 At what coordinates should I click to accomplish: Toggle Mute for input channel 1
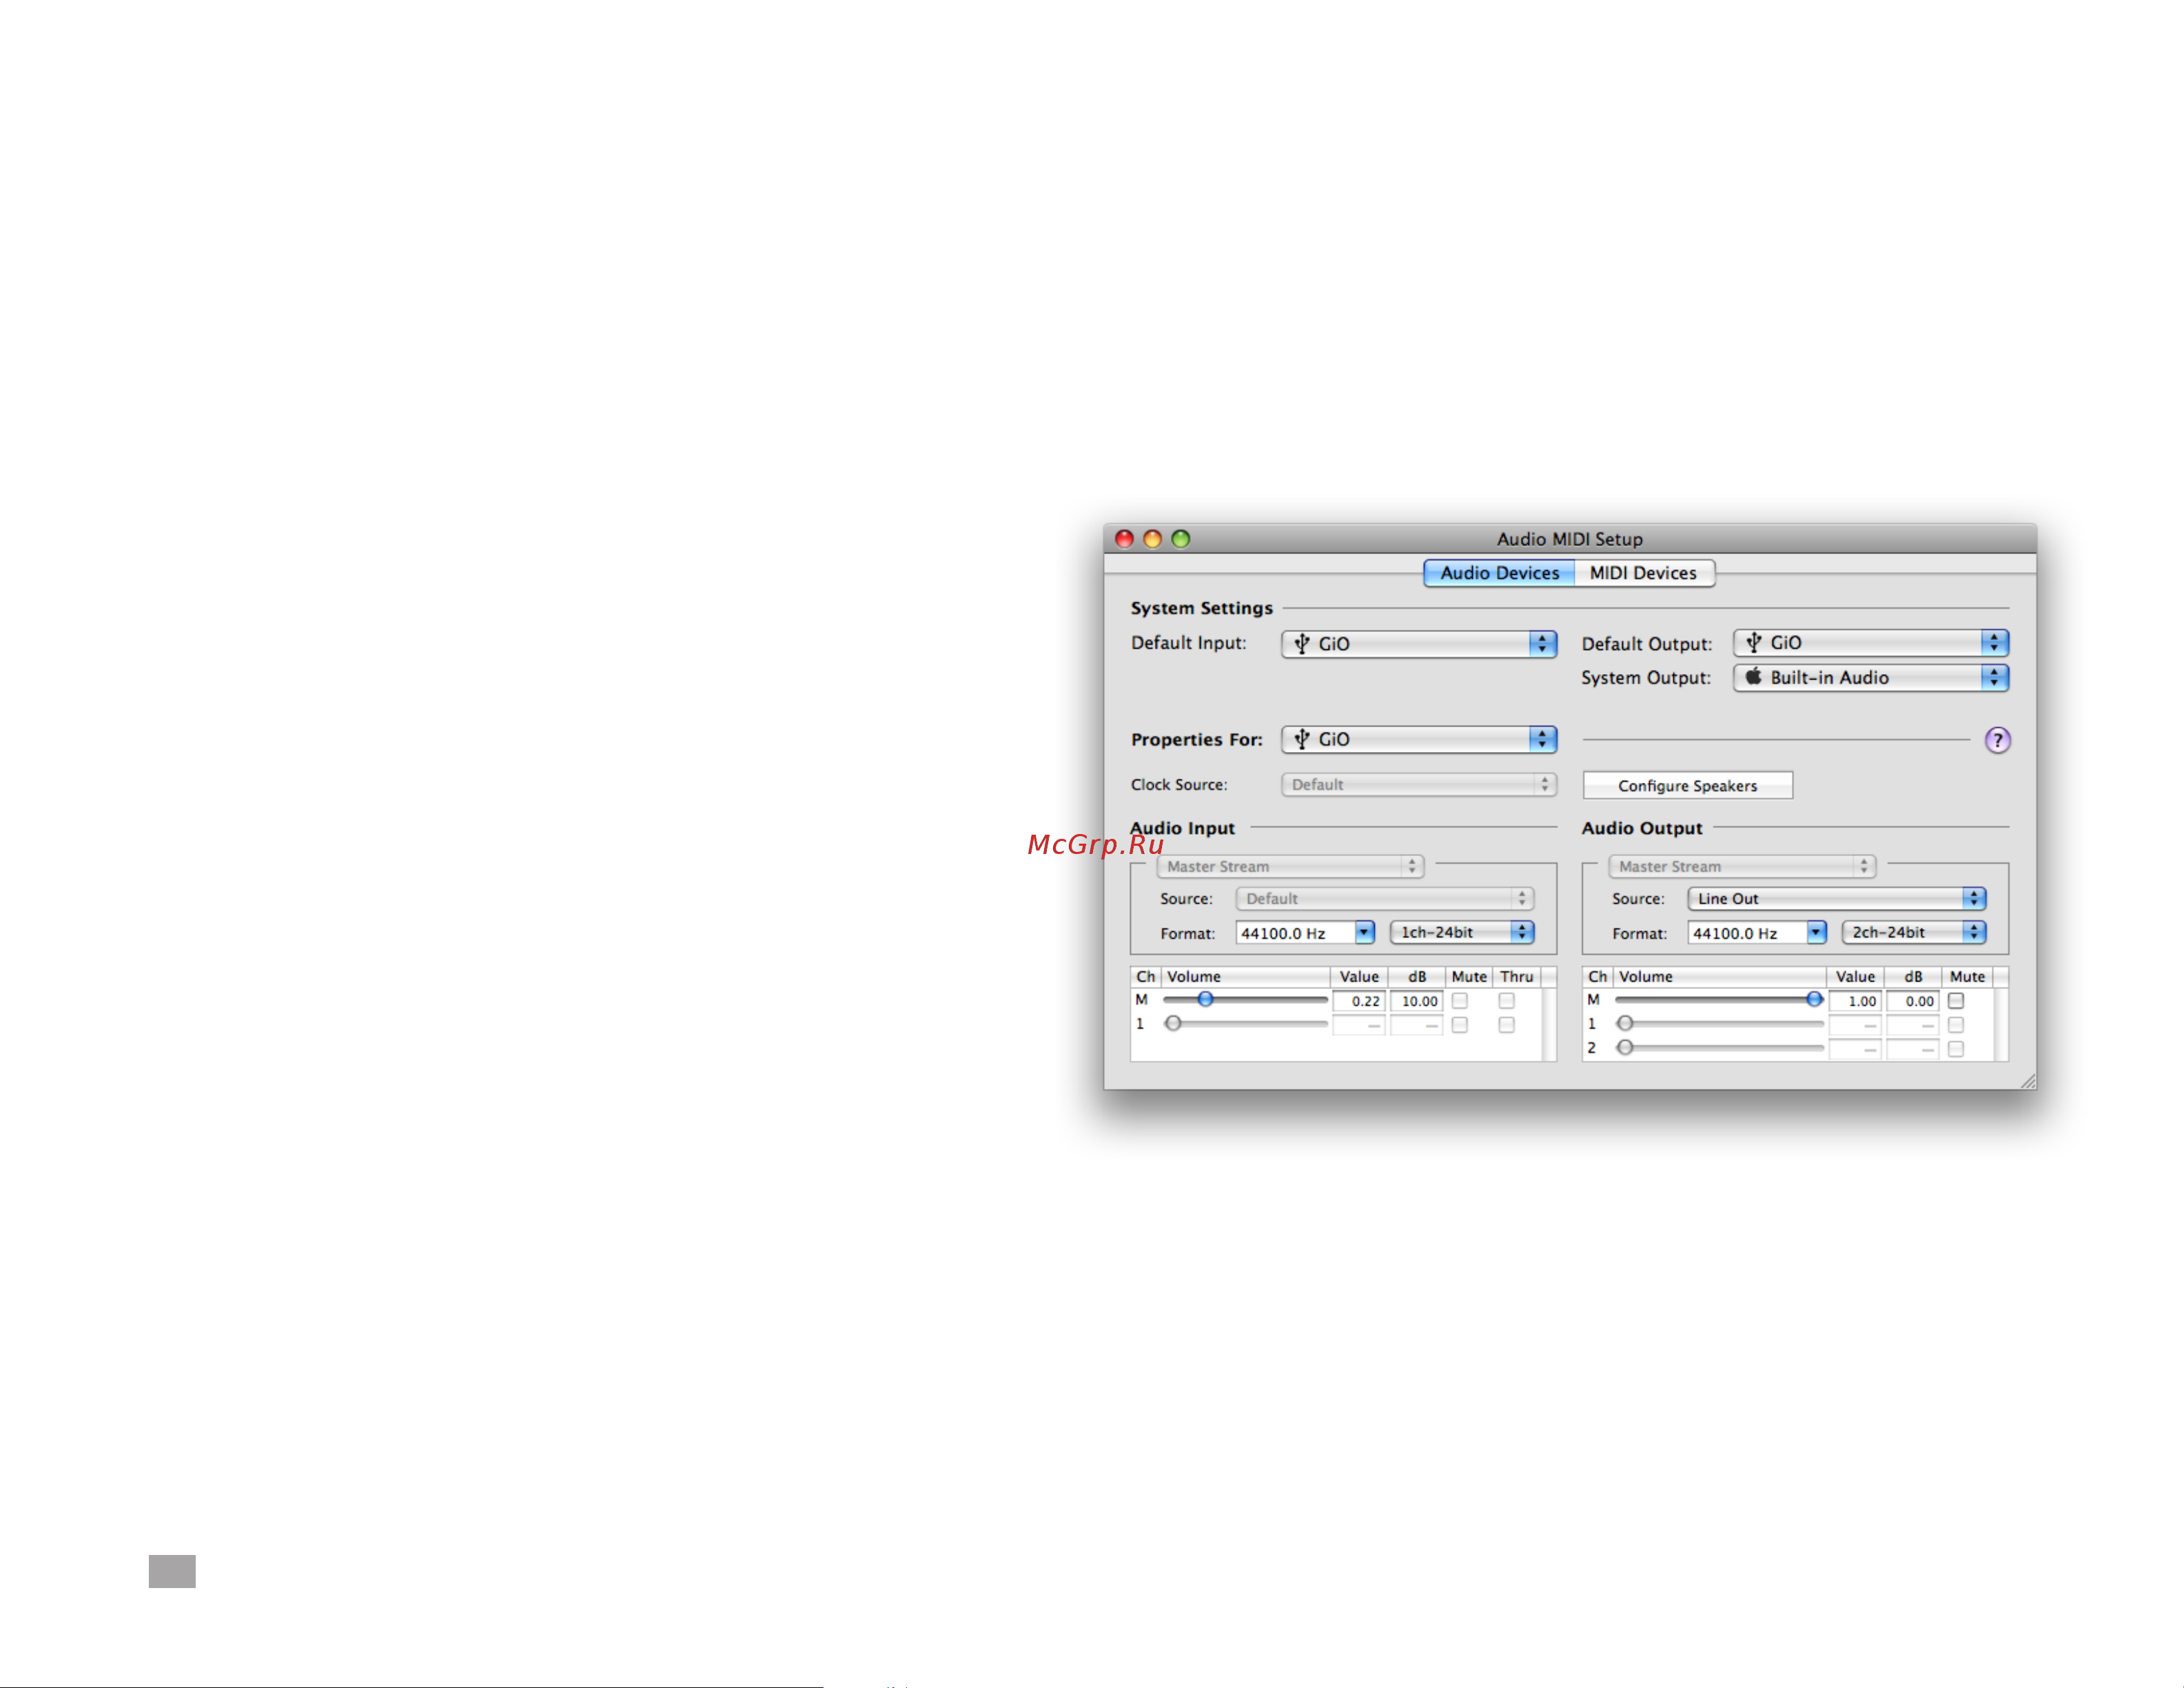(x=1460, y=1025)
